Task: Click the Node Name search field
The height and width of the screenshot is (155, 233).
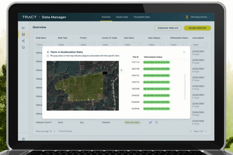Action: pyautogui.click(x=43, y=44)
